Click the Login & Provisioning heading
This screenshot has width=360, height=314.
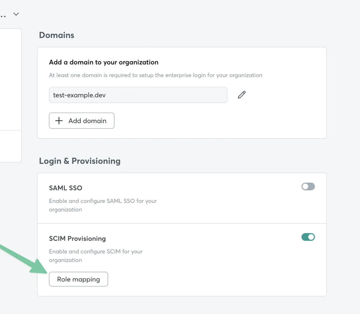80,161
